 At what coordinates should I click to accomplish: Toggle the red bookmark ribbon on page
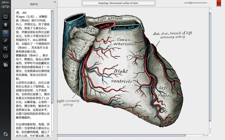[x=219, y=3]
